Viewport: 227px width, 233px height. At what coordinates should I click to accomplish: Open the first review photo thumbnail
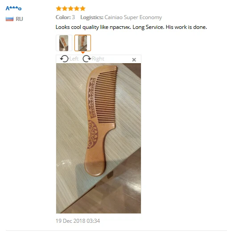click(64, 43)
